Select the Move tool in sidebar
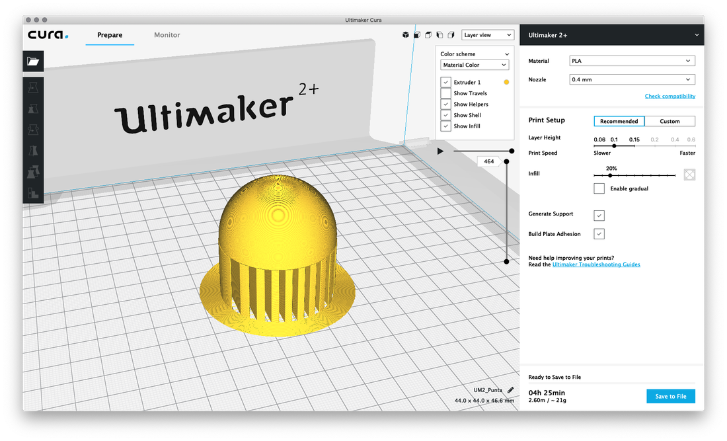 [x=33, y=87]
